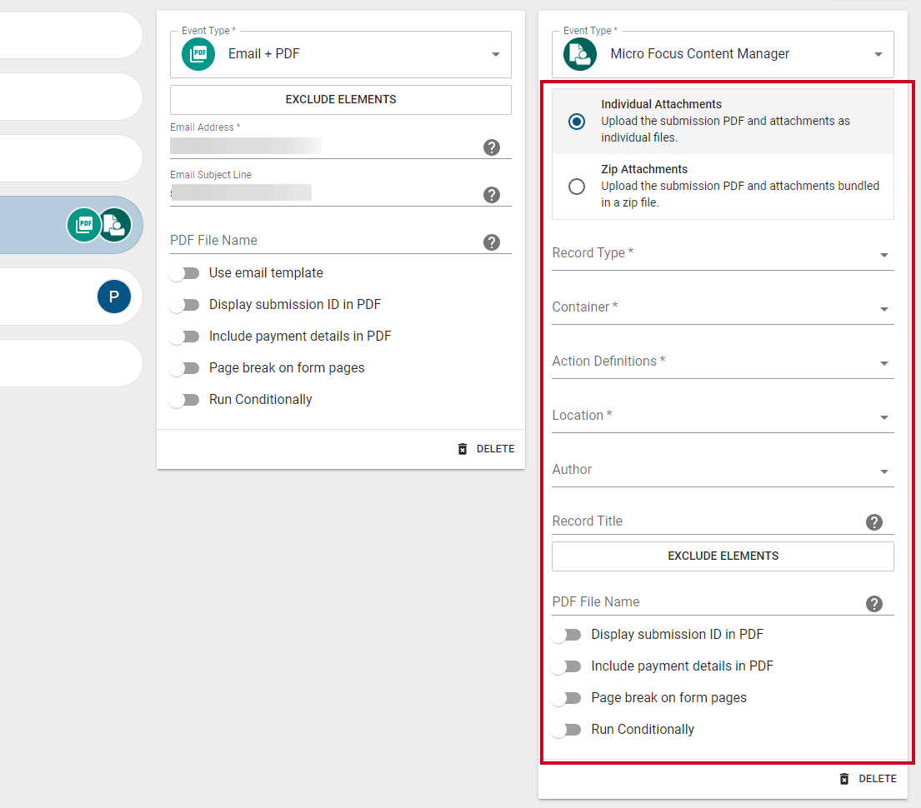Click trash icon on Content Manager card

844,779
